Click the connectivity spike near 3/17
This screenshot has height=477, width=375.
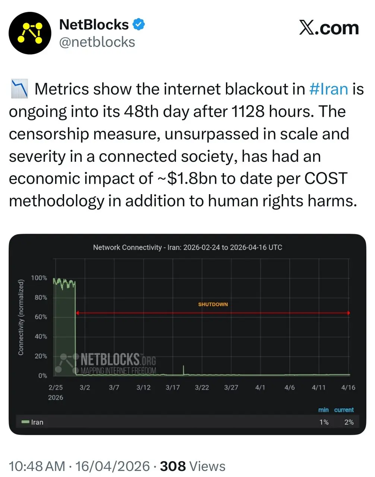click(x=183, y=369)
